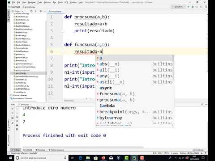Click the Python interpreter status widget
Viewport: 215px width, 161px height.
(x=189, y=153)
